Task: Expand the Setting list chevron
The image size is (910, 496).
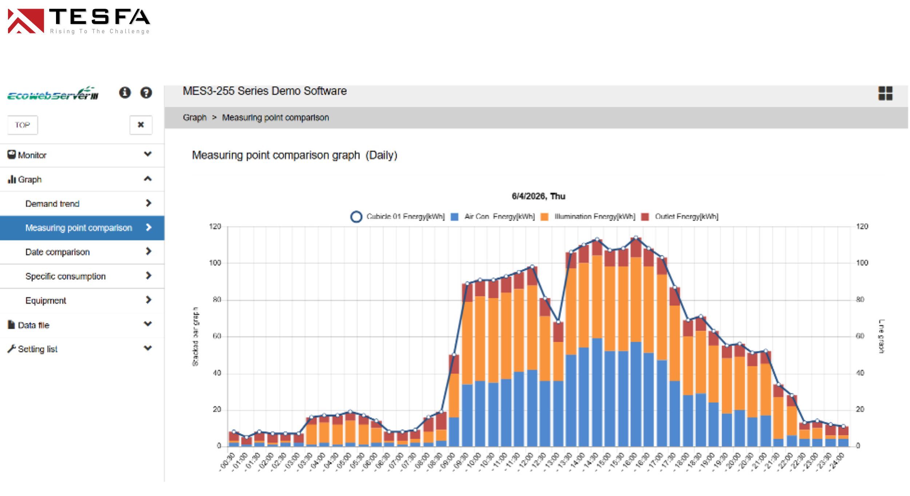Action: click(x=147, y=348)
